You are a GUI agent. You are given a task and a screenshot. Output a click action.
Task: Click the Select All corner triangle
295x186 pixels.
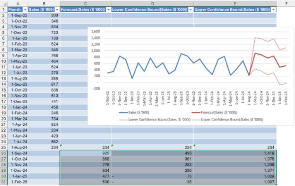coord(4,4)
